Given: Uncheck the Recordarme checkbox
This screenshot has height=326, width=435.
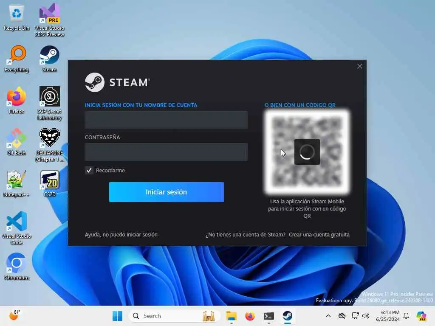Looking at the screenshot, I should (89, 170).
